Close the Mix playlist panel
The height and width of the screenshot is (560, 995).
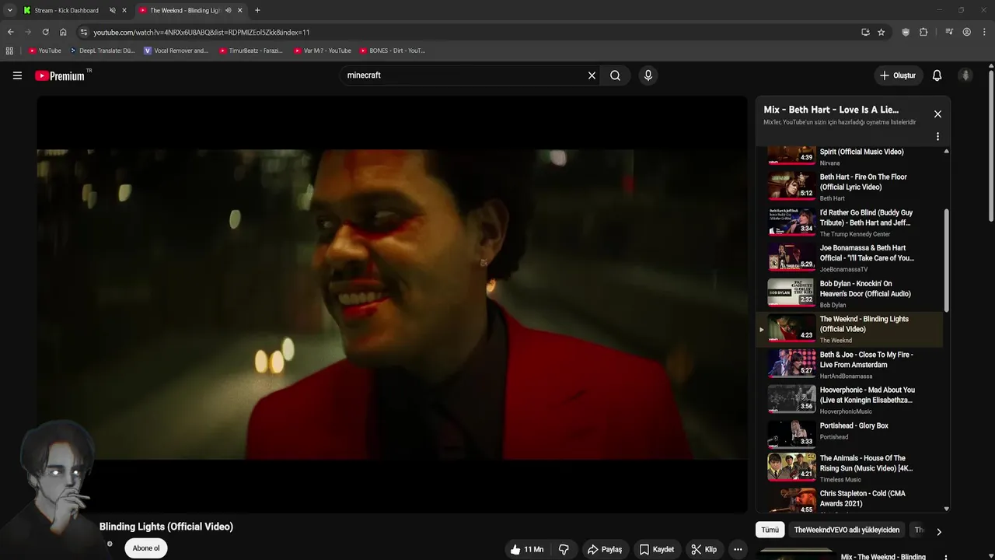pos(937,114)
